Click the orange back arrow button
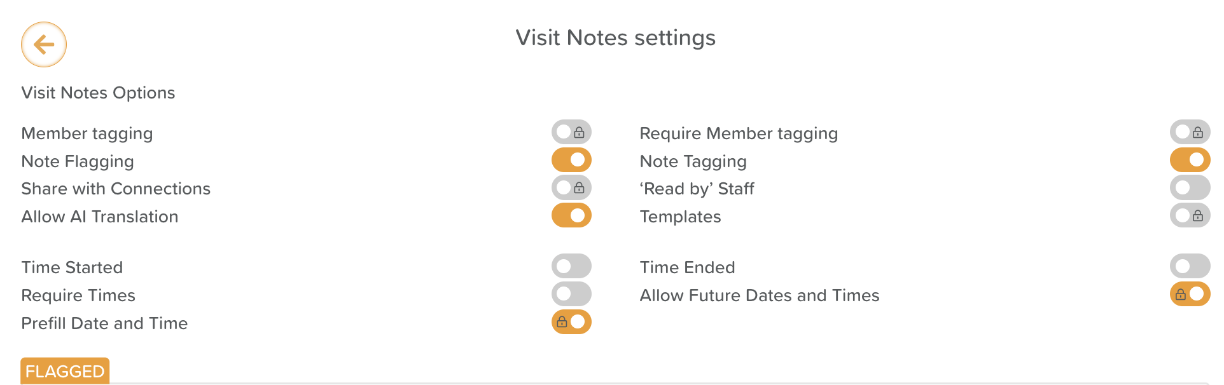 [x=44, y=44]
